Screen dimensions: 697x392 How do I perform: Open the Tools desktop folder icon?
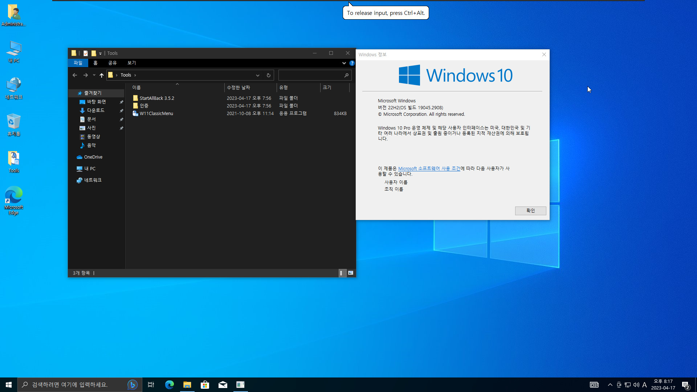click(x=14, y=162)
